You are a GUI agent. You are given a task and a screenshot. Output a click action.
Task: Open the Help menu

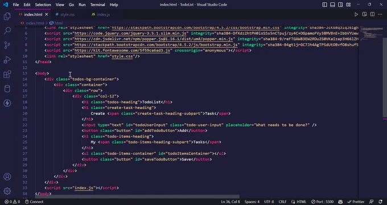click(x=114, y=5)
